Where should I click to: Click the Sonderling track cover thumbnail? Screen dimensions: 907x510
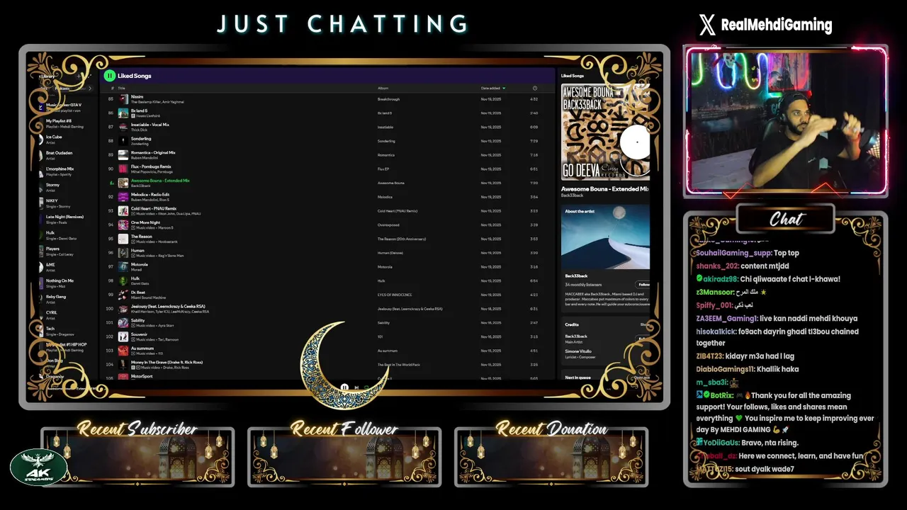[x=123, y=141]
